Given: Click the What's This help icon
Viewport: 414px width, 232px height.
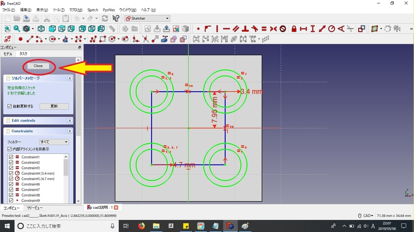Looking at the screenshot, I should [116, 18].
